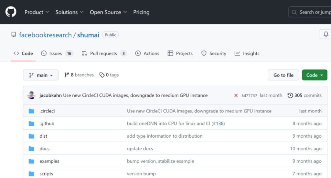Expand the Open Source menu
This screenshot has height=178, width=331.
tap(108, 12)
